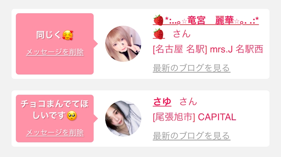Click the strawberry icon before 竜宮 麗華
This screenshot has width=281, height=157.
158,20
